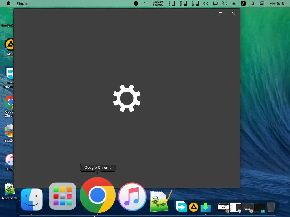Open the MEM usage meter in menu bar

click(184, 3)
